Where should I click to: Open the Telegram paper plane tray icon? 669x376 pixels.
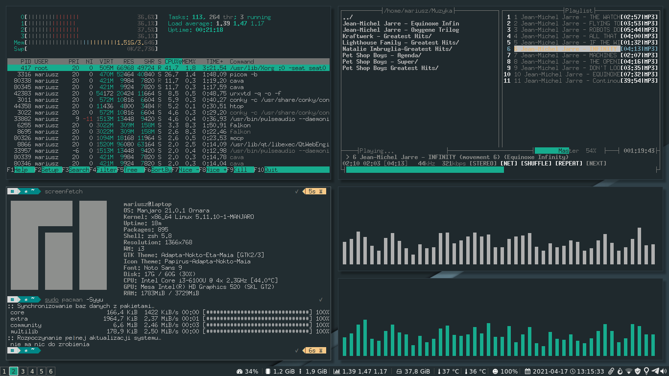point(655,372)
